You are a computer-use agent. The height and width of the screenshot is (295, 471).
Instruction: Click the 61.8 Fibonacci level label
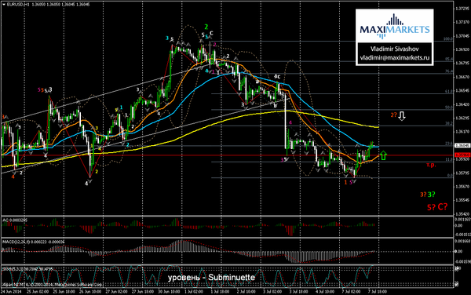coord(449,91)
